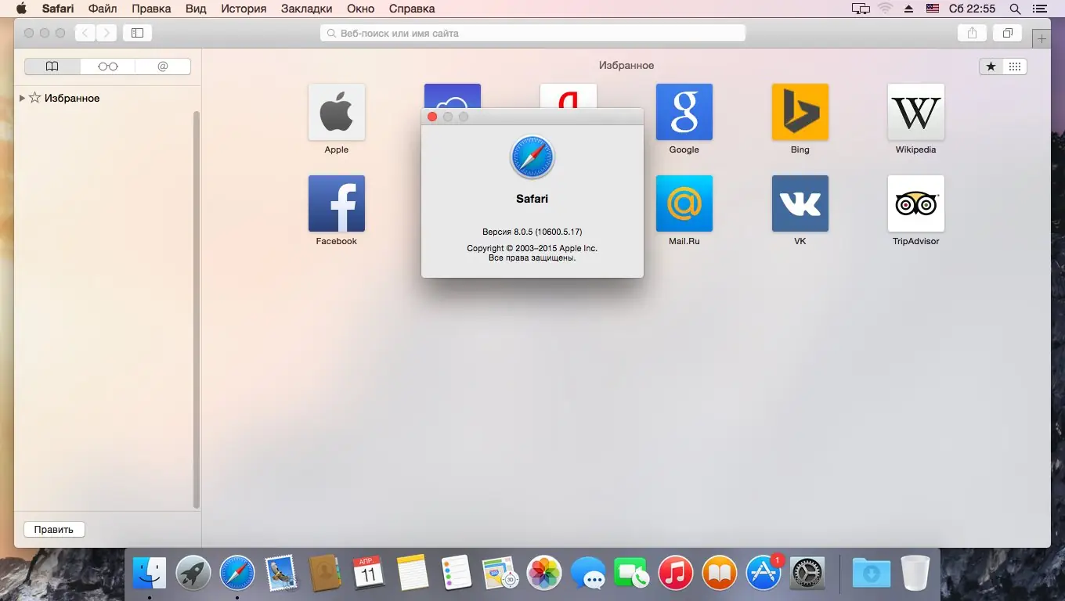
Task: Open Notes from the Dock
Action: click(413, 574)
